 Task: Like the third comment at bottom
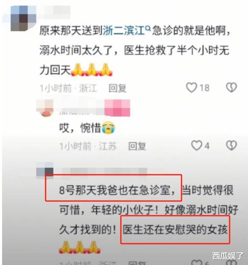coord(197,263)
